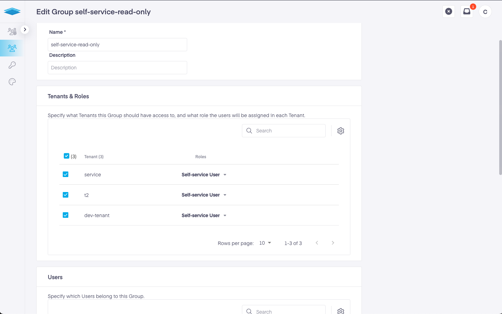This screenshot has height=314, width=502.
Task: Open the user account avatar menu
Action: [x=485, y=12]
